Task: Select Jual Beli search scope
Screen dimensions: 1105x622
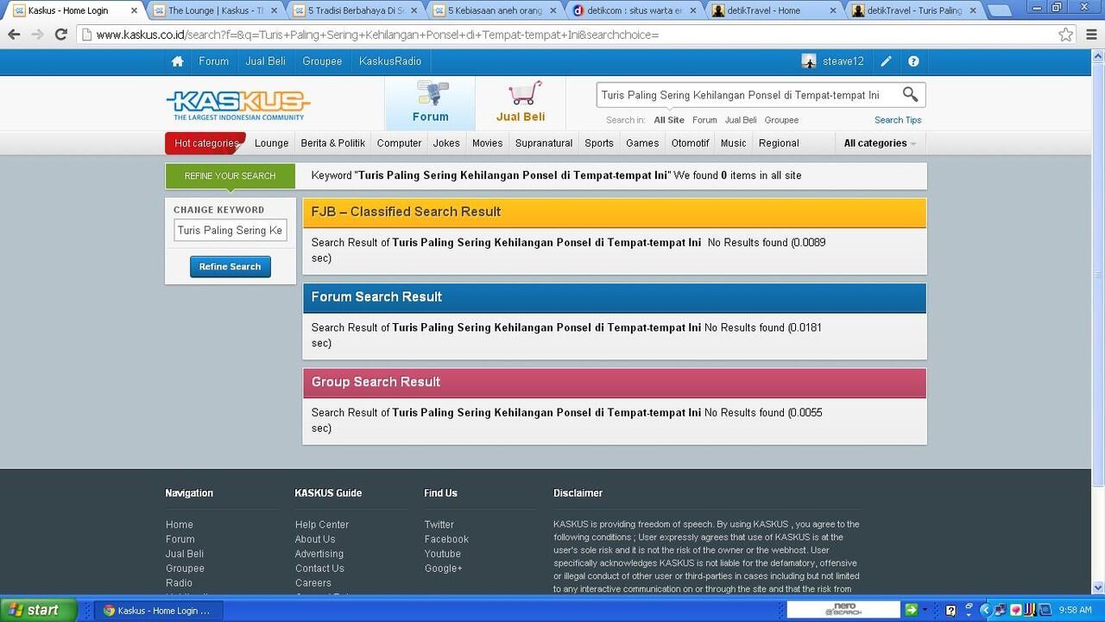Action: point(741,120)
